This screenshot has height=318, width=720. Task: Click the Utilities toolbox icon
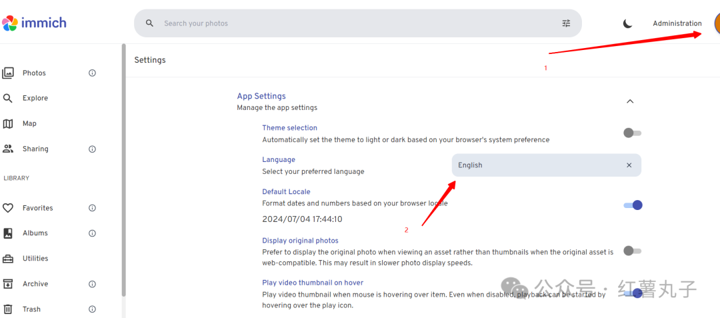[8, 259]
